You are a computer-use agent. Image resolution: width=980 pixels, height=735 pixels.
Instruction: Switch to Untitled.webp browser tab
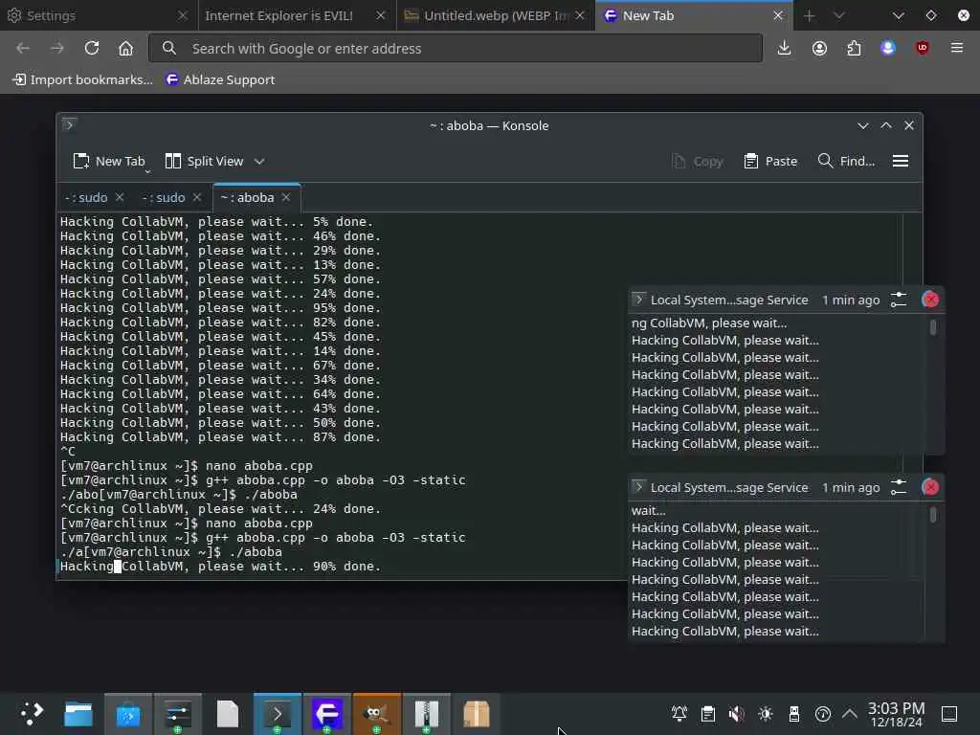pyautogui.click(x=495, y=15)
